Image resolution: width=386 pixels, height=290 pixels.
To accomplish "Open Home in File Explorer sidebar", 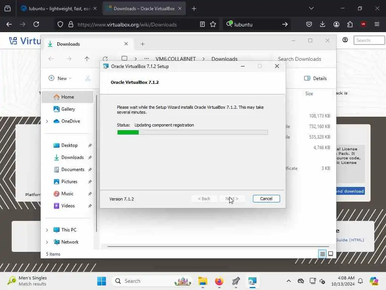I will coord(67,97).
